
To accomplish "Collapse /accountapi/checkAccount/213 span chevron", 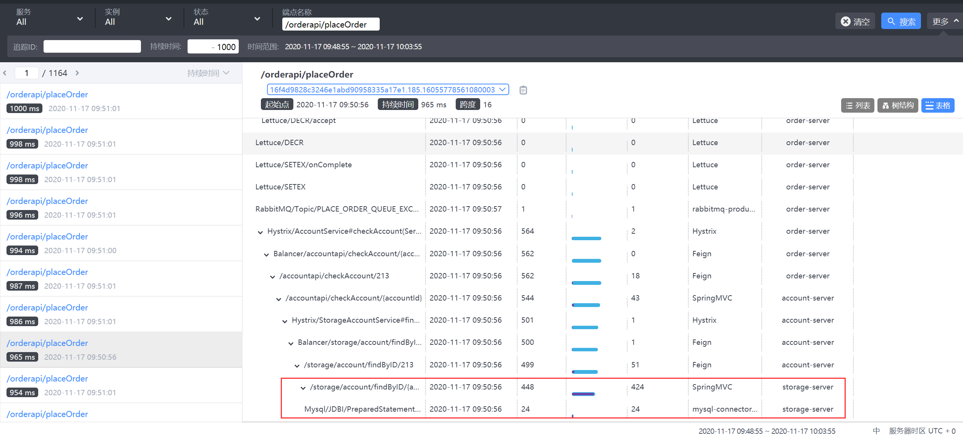I will coord(272,276).
